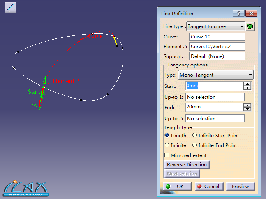266x199 pixels.
Task: Click the Reverse Direction button
Action: tap(187, 165)
